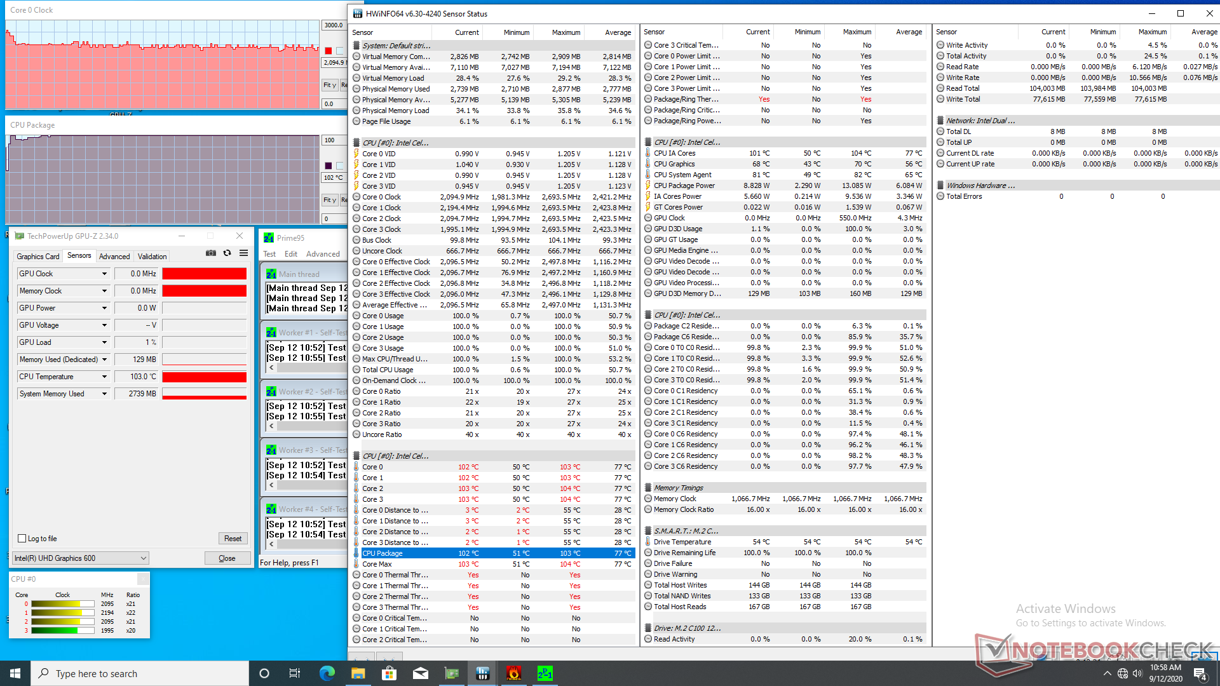Click the Fit y button in the Core 0 Clock graph
The image size is (1220, 686).
(x=329, y=85)
